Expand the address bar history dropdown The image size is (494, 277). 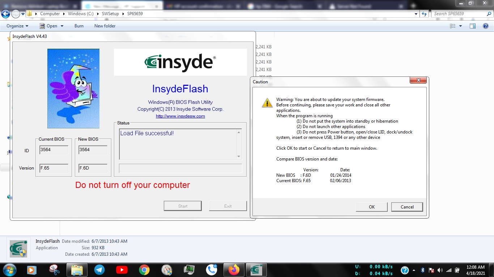click(x=416, y=14)
